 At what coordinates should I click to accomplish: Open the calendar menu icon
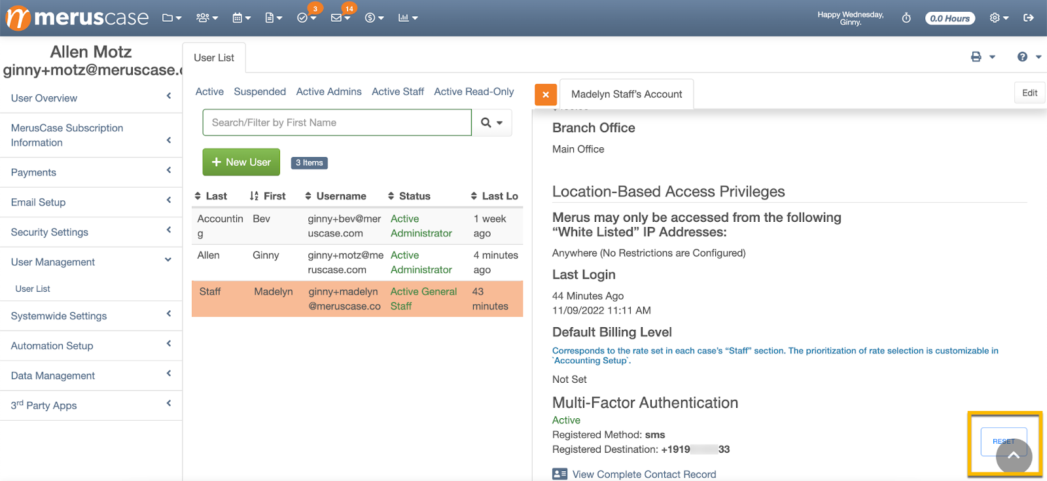point(241,18)
